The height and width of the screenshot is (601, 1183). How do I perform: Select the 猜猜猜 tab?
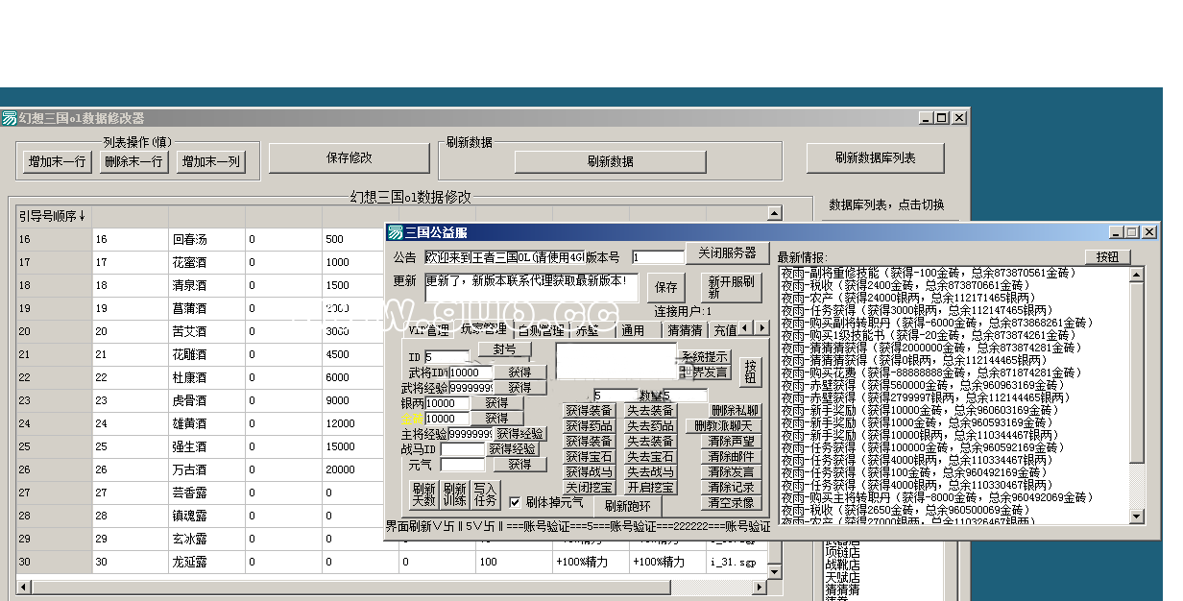click(x=685, y=329)
